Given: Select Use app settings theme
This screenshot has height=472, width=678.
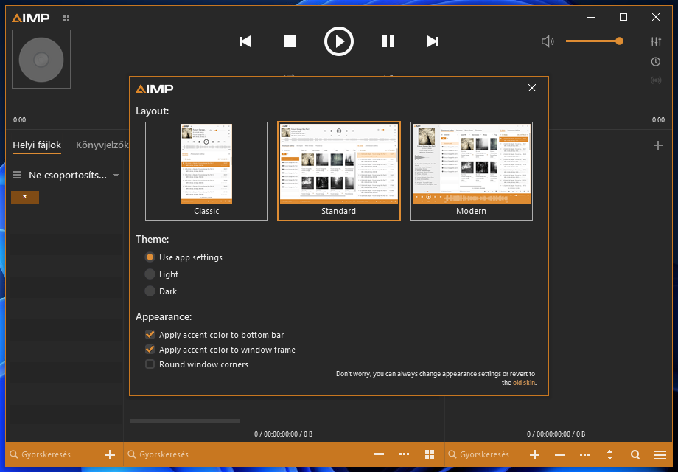Looking at the screenshot, I should 185,257.
